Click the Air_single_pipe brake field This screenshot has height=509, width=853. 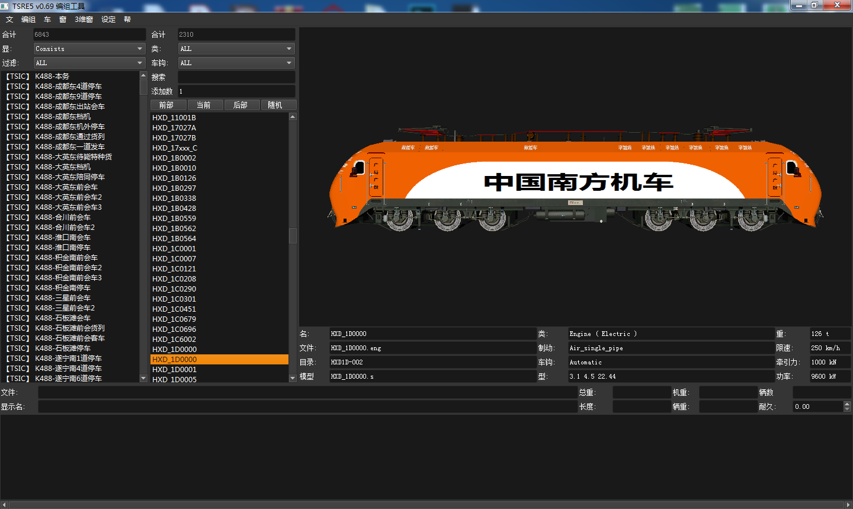(671, 348)
